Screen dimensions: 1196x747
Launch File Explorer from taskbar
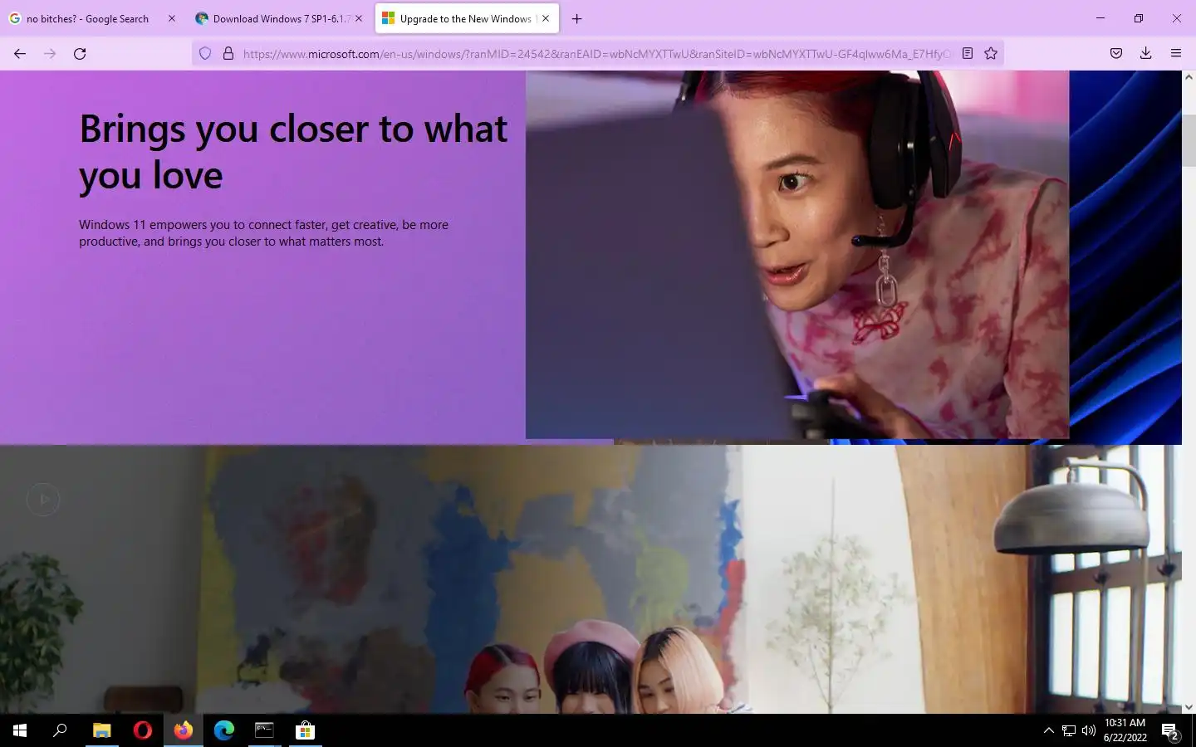point(101,730)
